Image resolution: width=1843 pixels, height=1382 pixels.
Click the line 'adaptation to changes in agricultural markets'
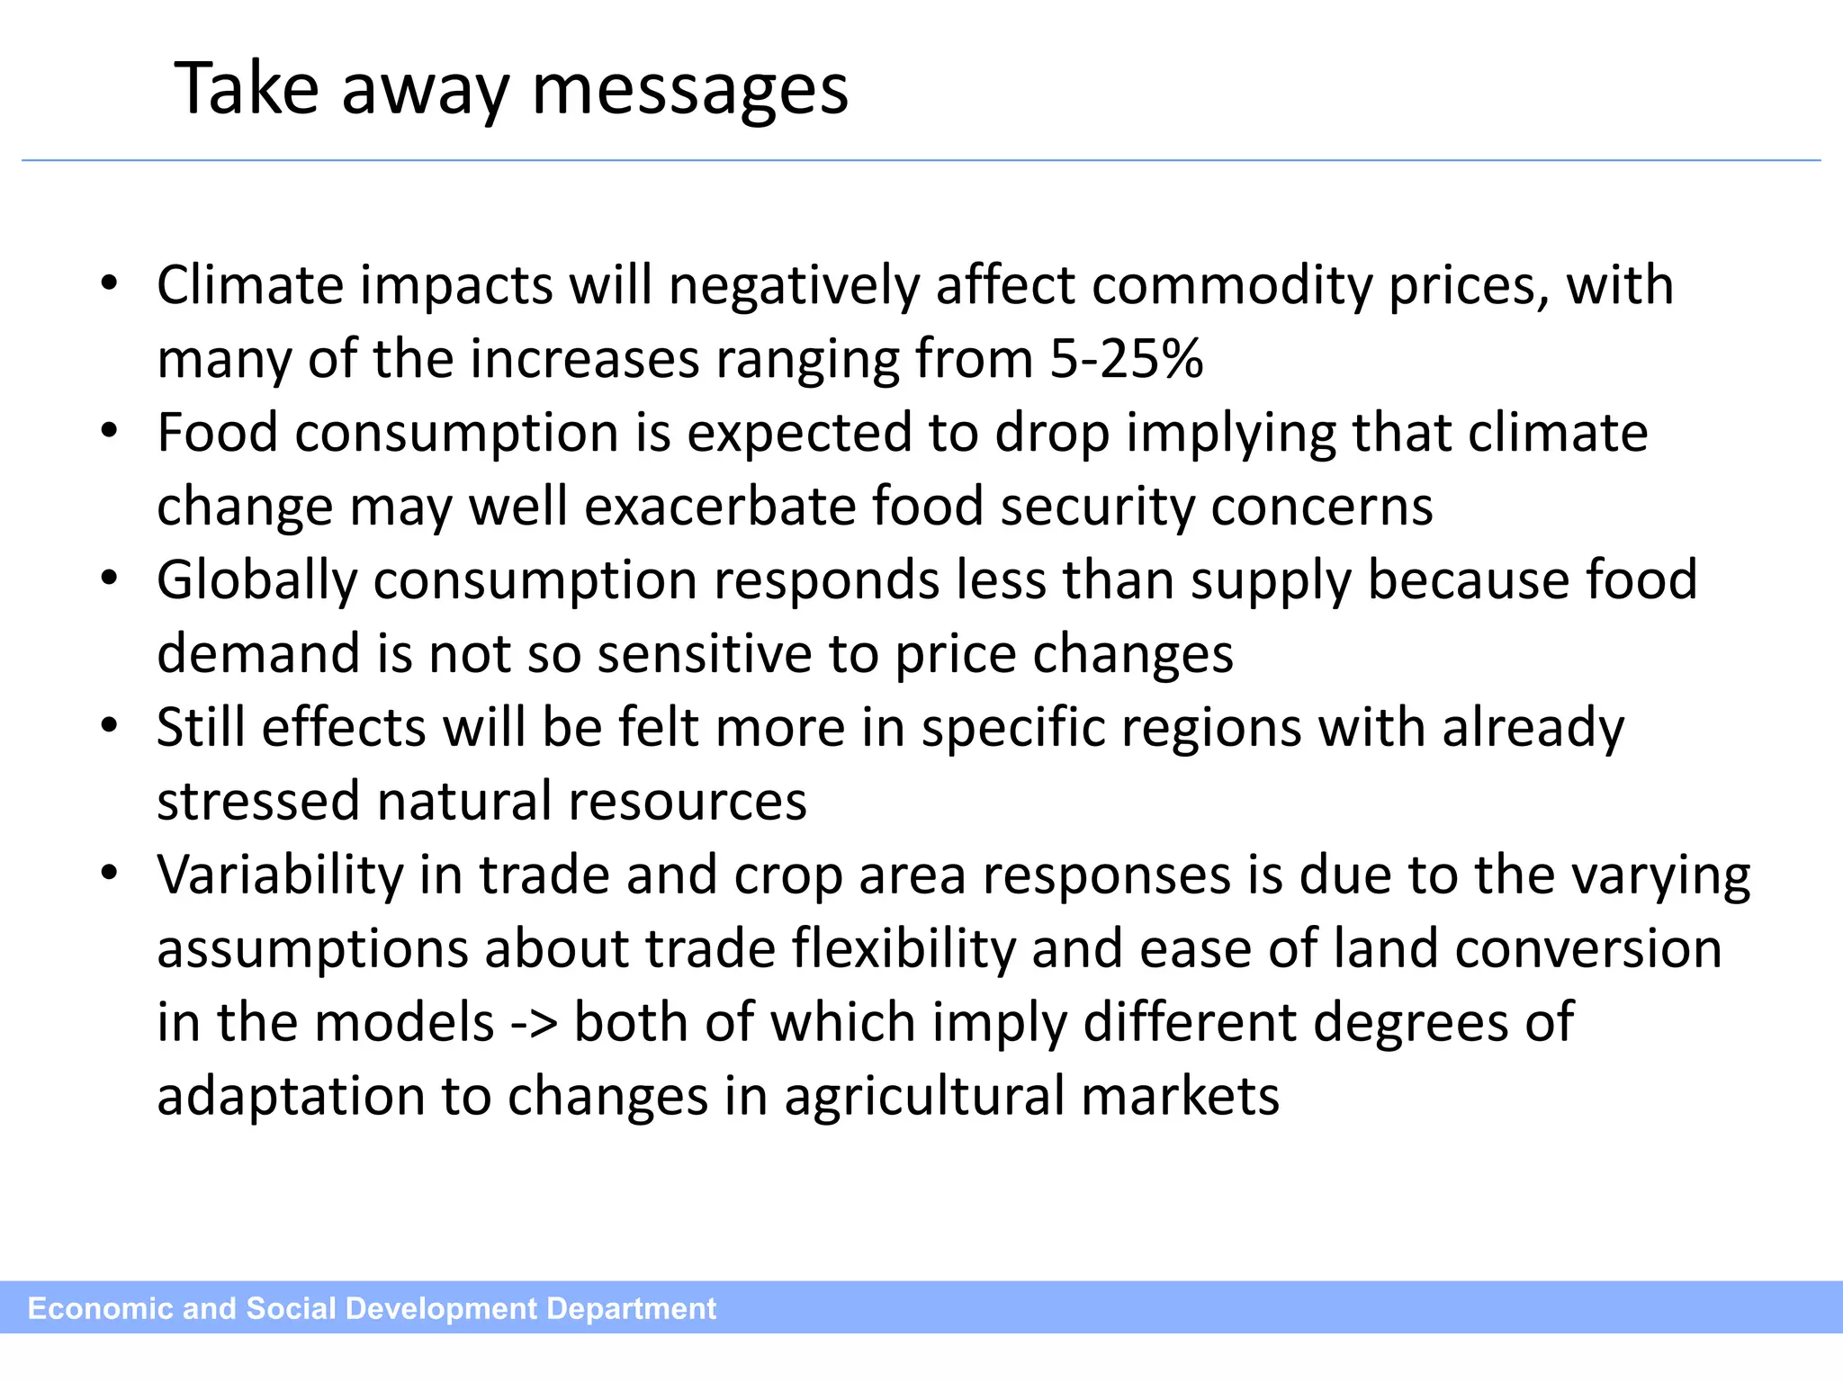[718, 1097]
